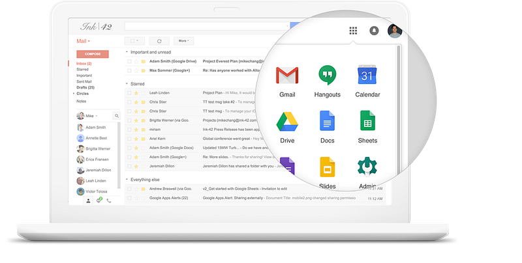Star the Max Sommer (Google+) email
The image size is (522, 263).
click(x=136, y=71)
